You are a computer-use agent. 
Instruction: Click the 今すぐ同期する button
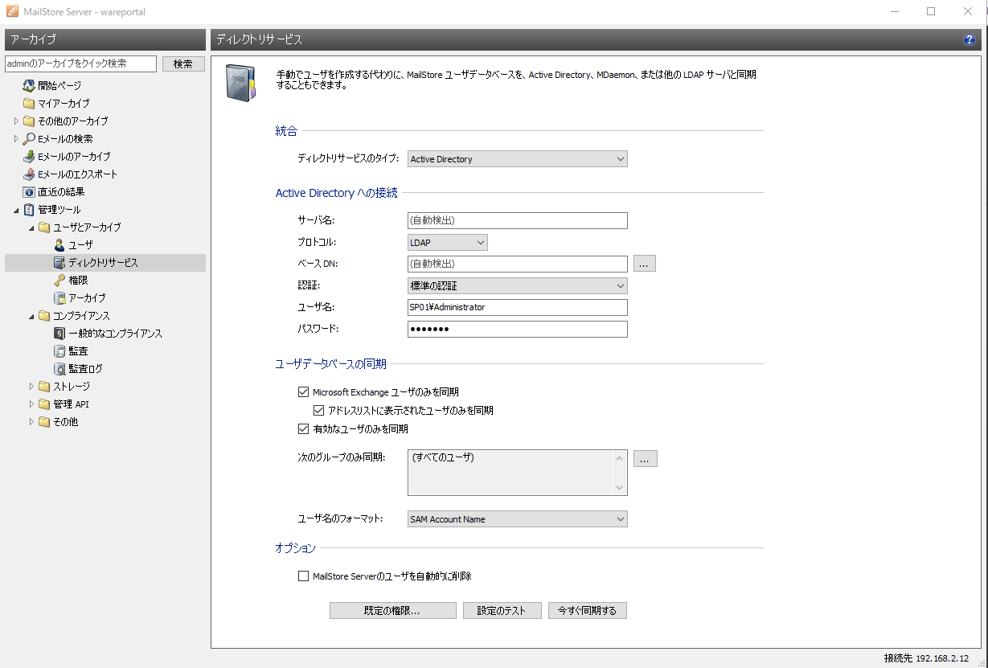587,611
